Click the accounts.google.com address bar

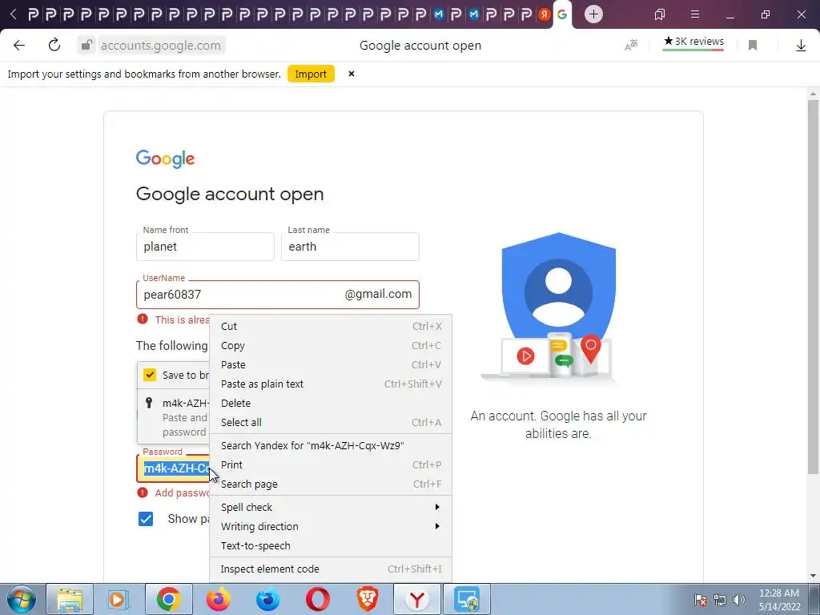[160, 46]
